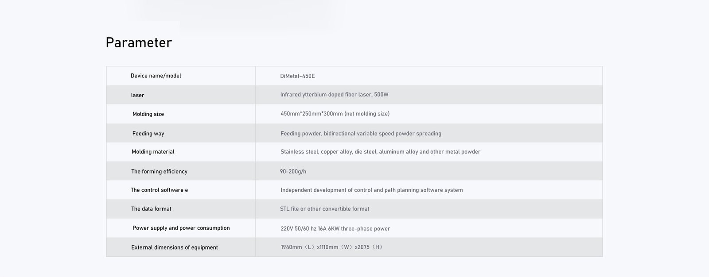Click the Feeding way label
709x277 pixels.
148,134
